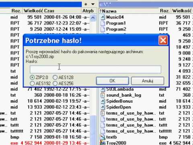Viewport: 193px width, 145px height.
Task: Click the left panel scrollbar up arrow
Action: [x=93, y=18]
